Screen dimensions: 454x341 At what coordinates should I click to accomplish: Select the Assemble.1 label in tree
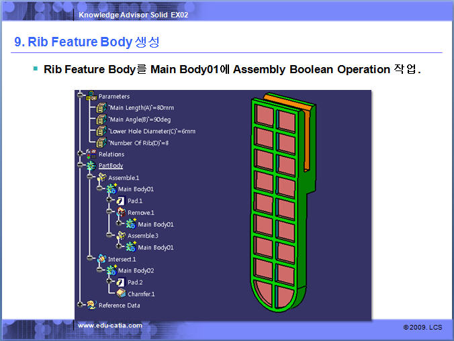coord(122,177)
